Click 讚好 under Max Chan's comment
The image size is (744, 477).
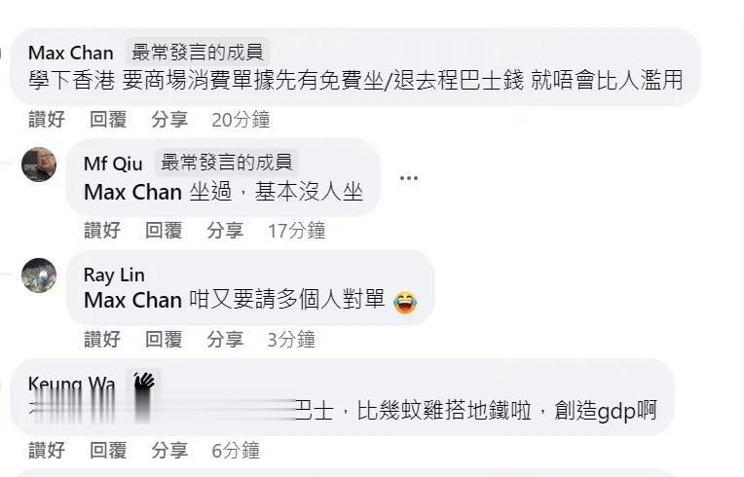click(47, 120)
